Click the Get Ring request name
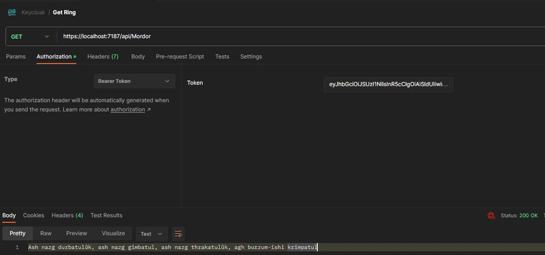This screenshot has height=255, width=545. click(64, 12)
